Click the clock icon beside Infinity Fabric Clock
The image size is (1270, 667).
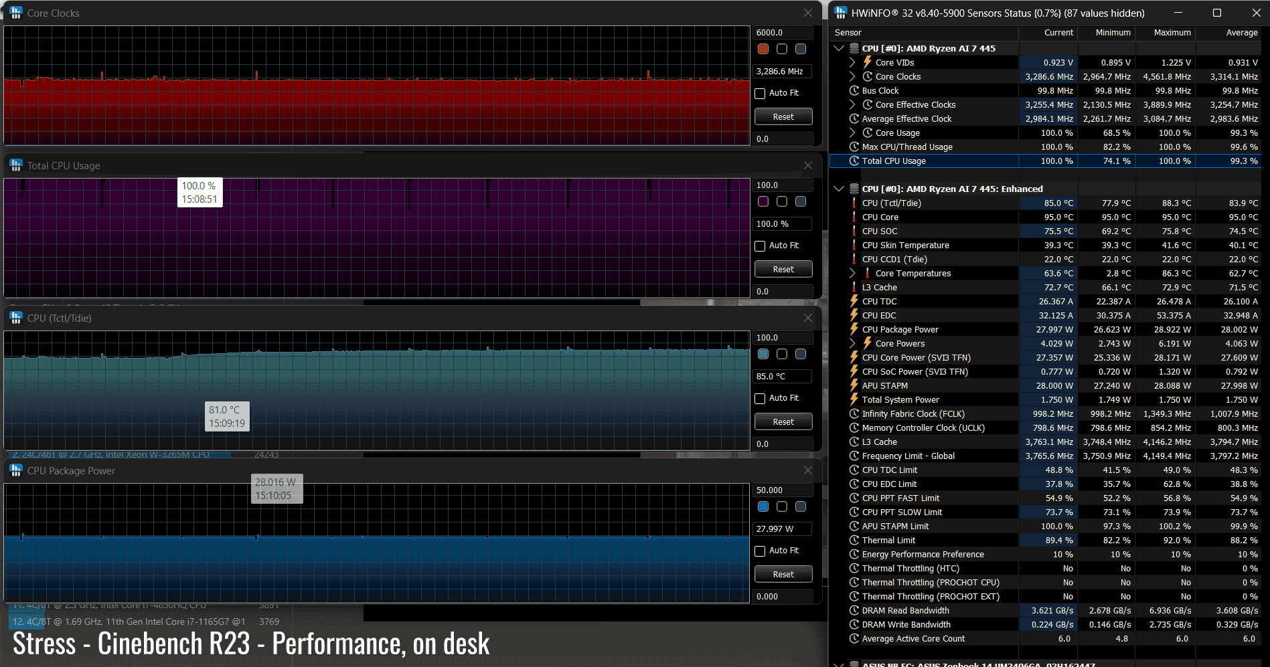tap(854, 413)
